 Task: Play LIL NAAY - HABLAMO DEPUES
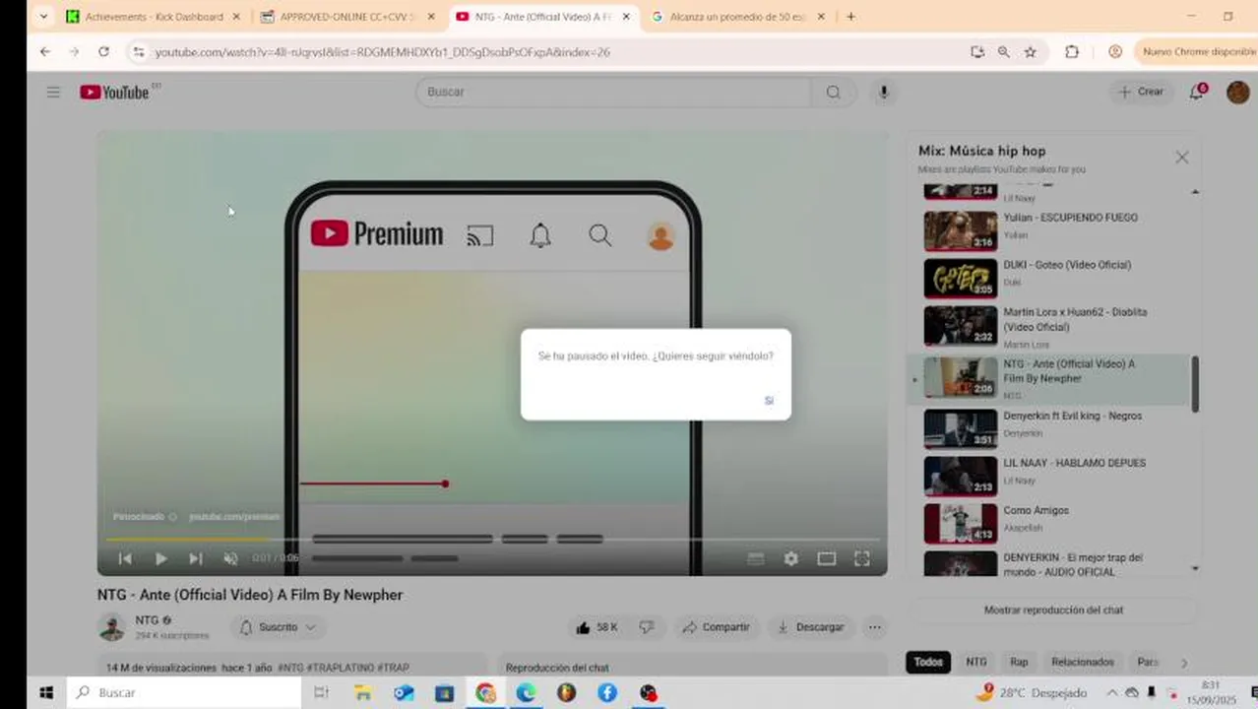coord(1049,476)
